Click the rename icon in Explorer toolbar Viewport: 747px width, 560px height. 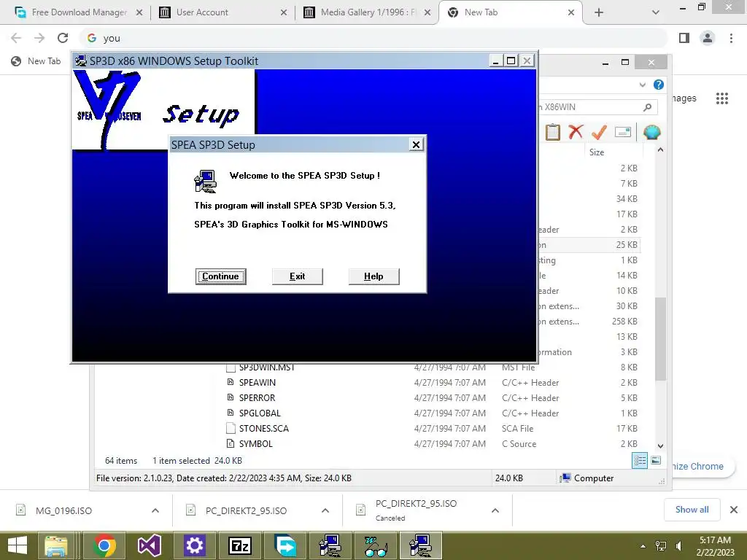[623, 132]
